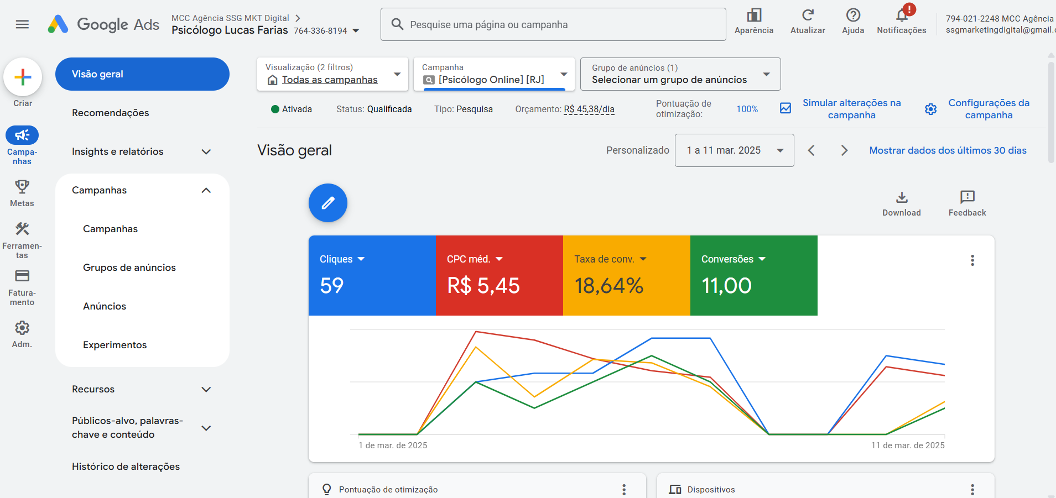Click the Pontuação de otimização card title
The height and width of the screenshot is (498, 1056).
pos(388,490)
